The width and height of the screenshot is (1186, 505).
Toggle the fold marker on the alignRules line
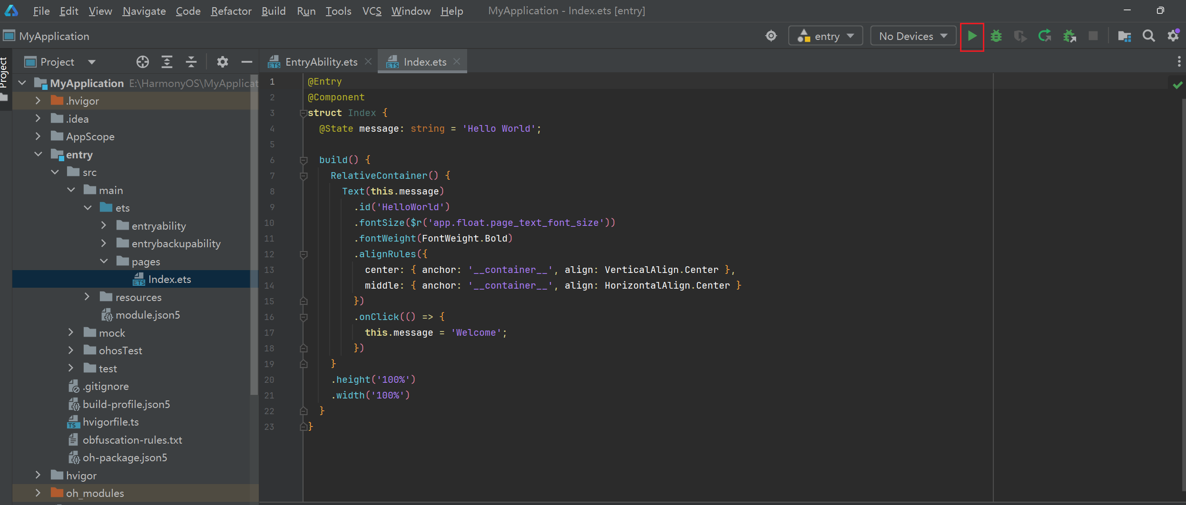click(304, 254)
